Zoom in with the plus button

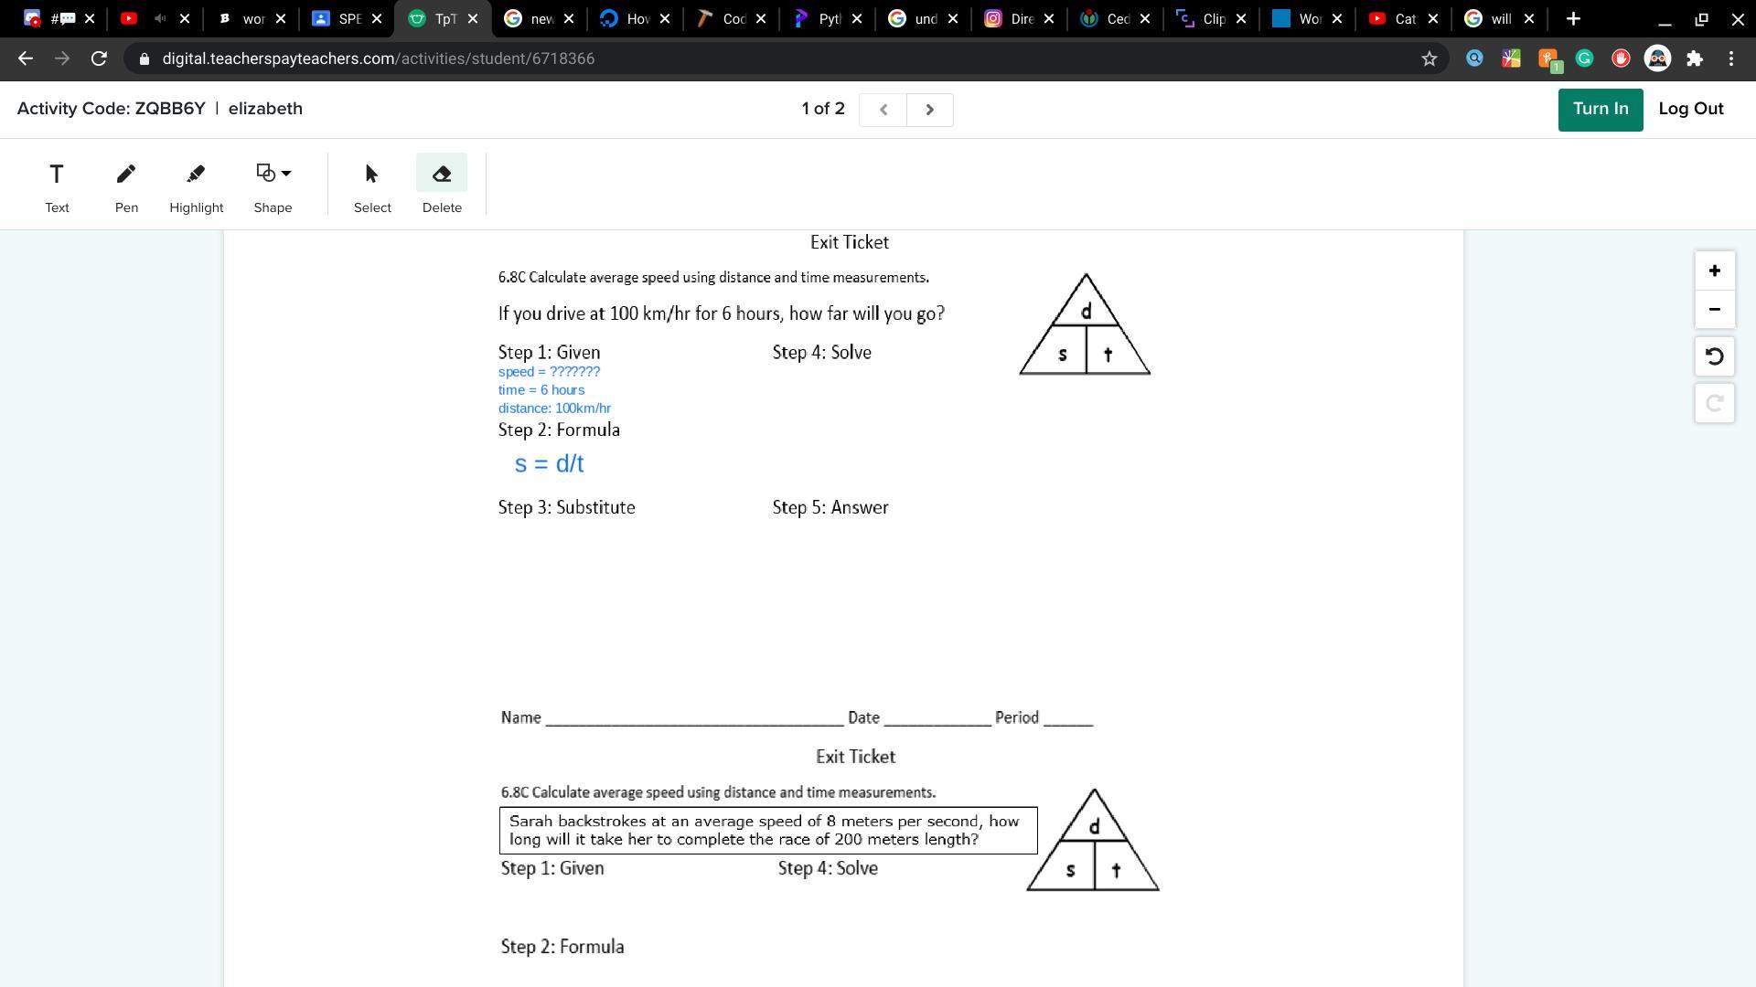1714,271
